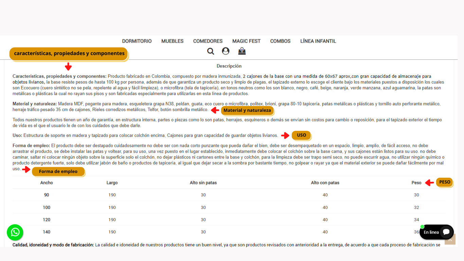
Task: Click Peso value 32 in 100 row
Action: point(416,207)
